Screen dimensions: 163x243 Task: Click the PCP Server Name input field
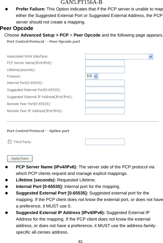pos(105,63)
